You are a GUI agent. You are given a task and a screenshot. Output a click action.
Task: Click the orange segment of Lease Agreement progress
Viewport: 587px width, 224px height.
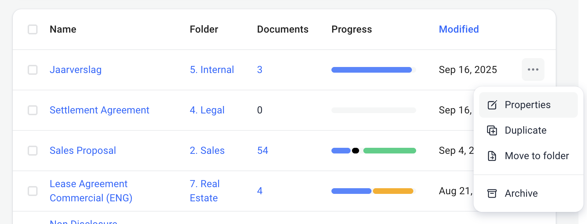coord(393,191)
